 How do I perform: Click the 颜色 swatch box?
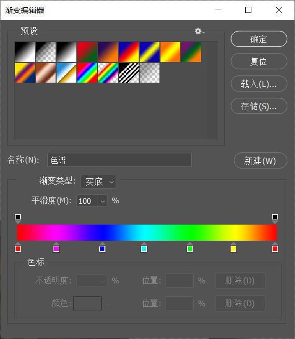(x=87, y=303)
